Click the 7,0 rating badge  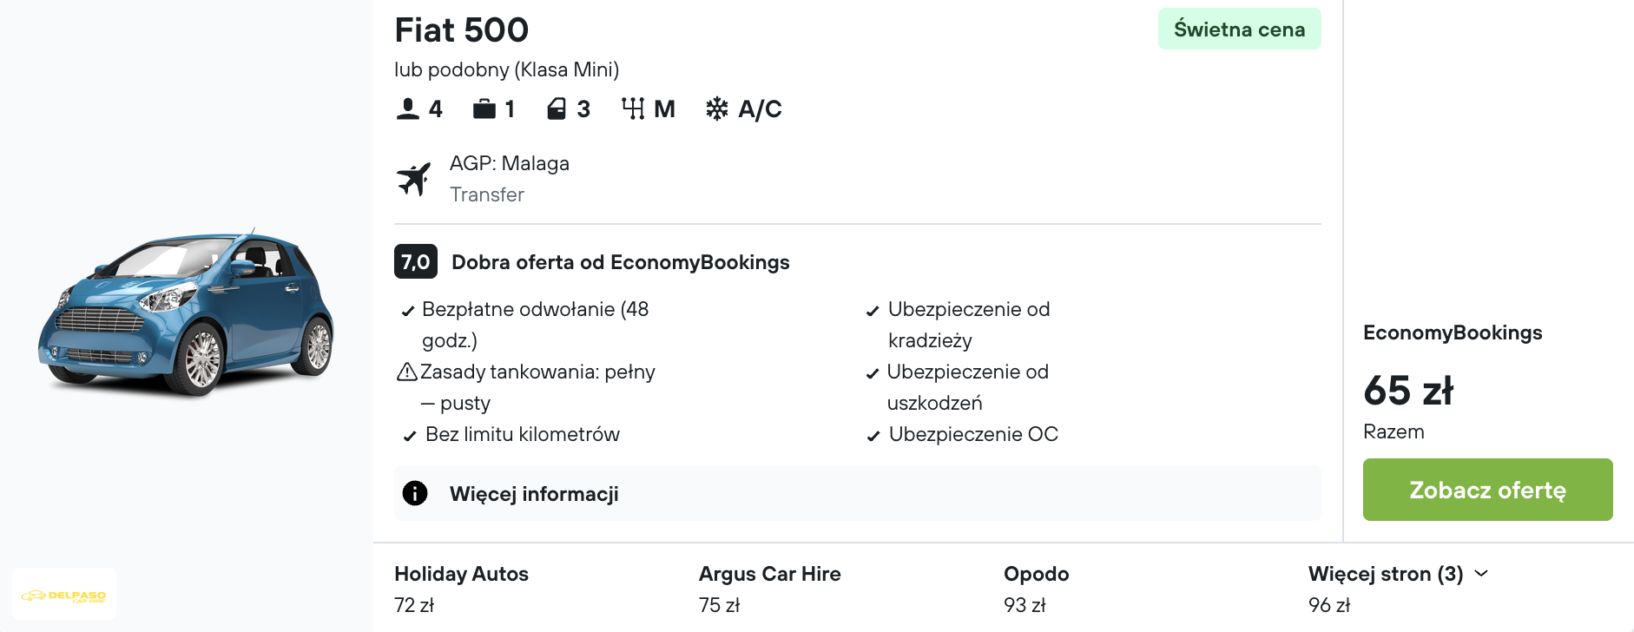(416, 261)
